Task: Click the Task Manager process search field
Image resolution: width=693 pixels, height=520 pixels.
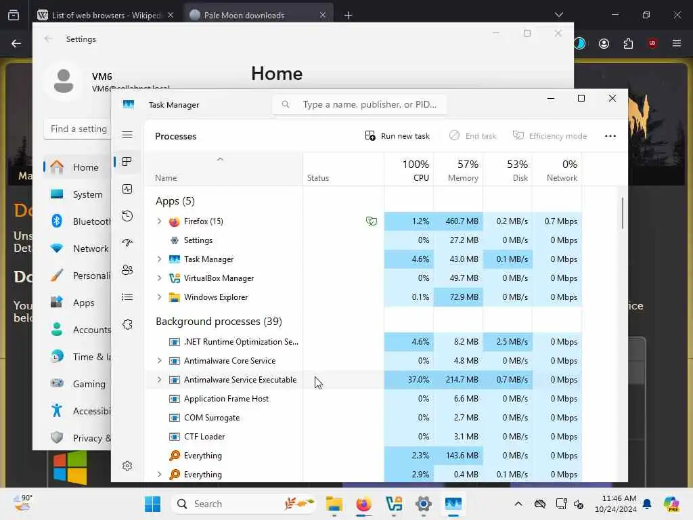Action: (359, 105)
